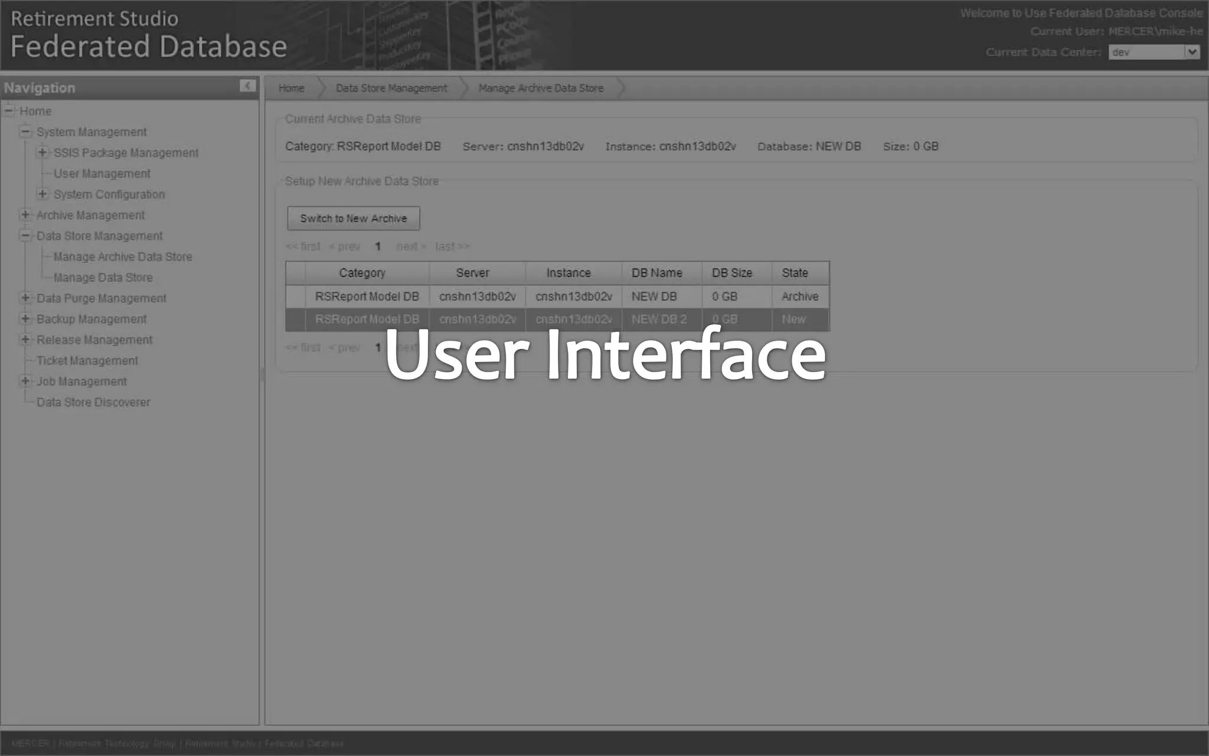Viewport: 1209px width, 756px height.
Task: Collapse the System Management node
Action: [x=25, y=131]
